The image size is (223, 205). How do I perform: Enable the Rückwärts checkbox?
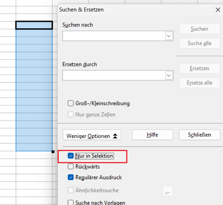tap(71, 167)
